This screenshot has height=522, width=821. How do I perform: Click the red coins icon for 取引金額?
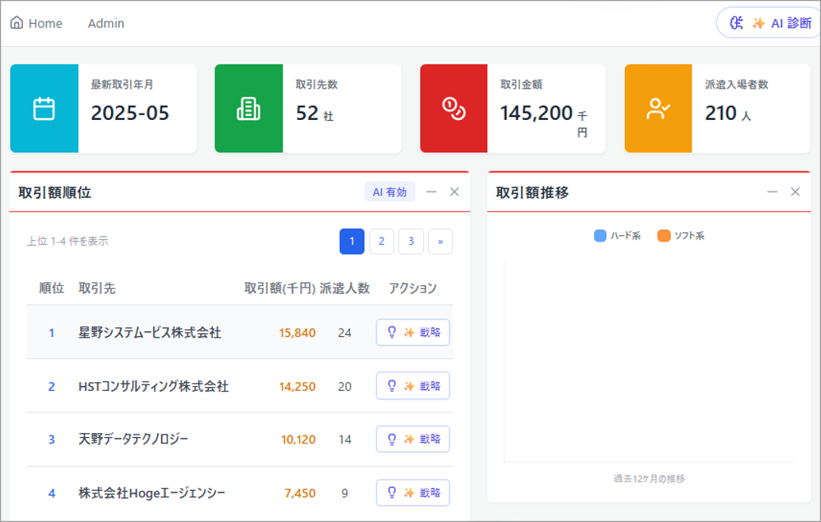click(x=453, y=109)
